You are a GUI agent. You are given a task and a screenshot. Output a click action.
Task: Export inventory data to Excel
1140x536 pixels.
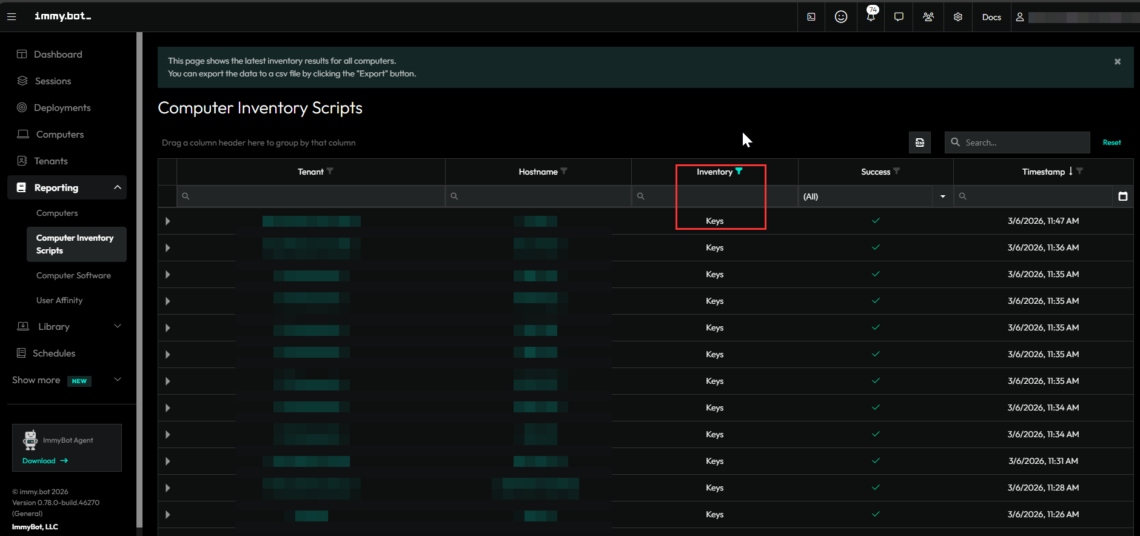920,142
